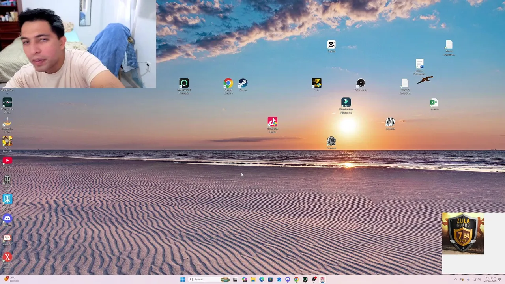Viewport: 505px width, 284px height.
Task: Open Microsoft Edge from the taskbar
Action: [262, 279]
